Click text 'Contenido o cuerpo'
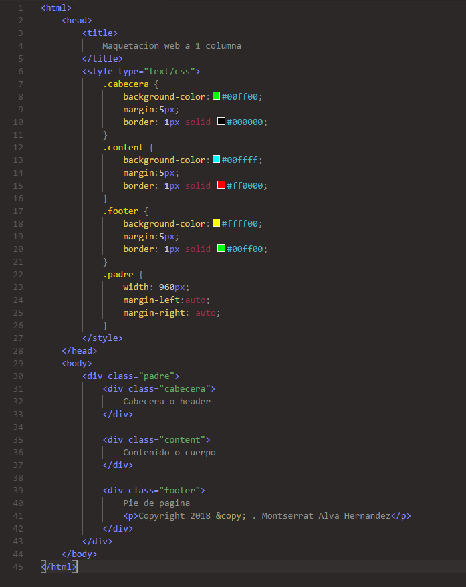This screenshot has width=466, height=587. point(170,453)
